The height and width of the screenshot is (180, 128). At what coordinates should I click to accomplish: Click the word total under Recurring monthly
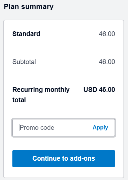(x=19, y=100)
